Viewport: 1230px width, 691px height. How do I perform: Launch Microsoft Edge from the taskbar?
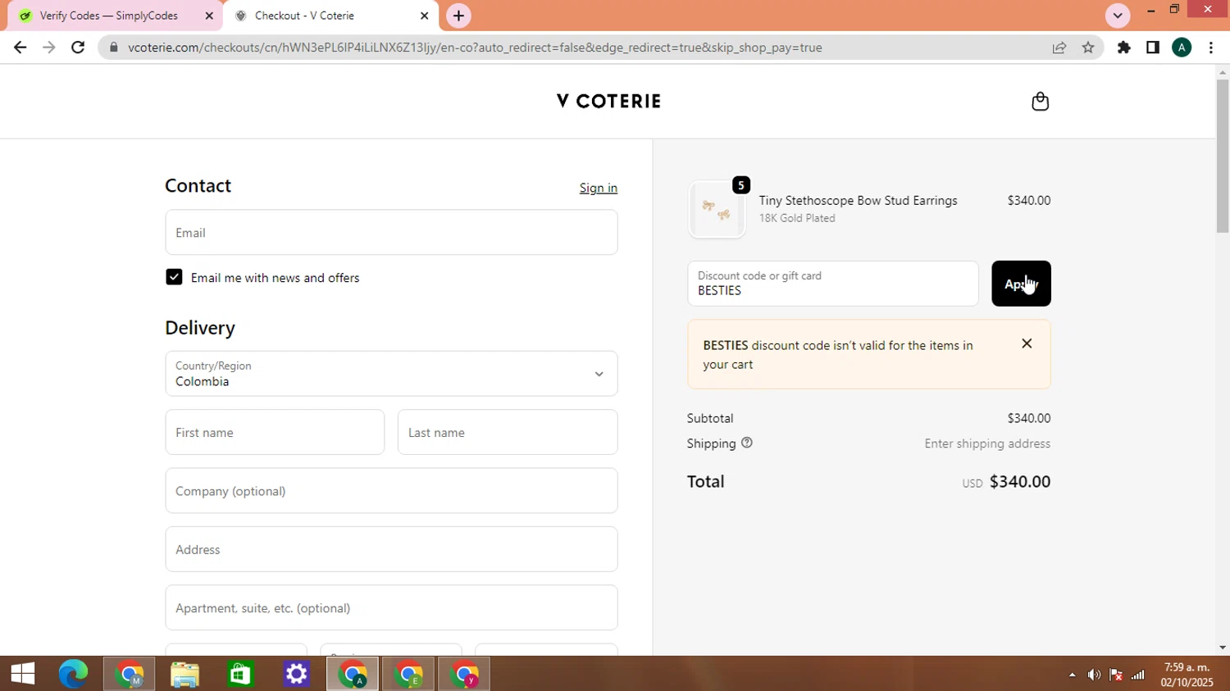pos(73,674)
